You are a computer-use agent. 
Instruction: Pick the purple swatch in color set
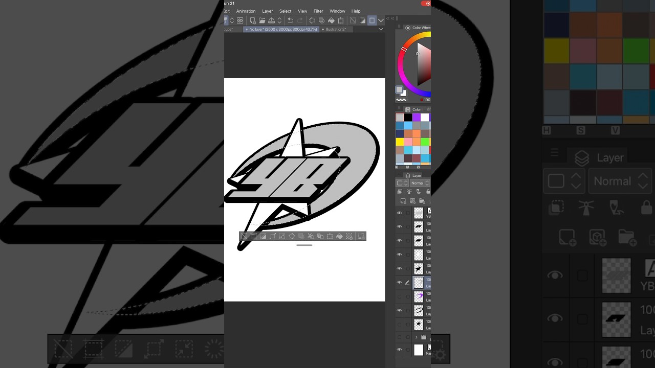pos(416,118)
